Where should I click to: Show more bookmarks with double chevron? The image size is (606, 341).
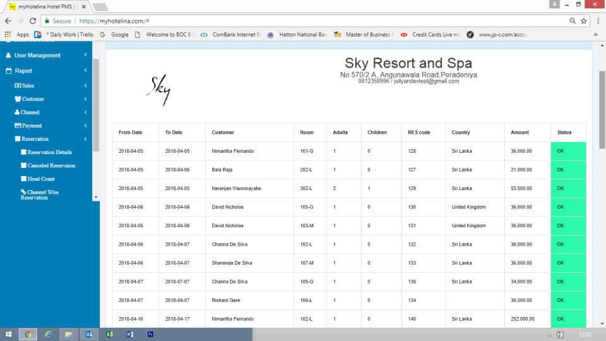pos(595,34)
